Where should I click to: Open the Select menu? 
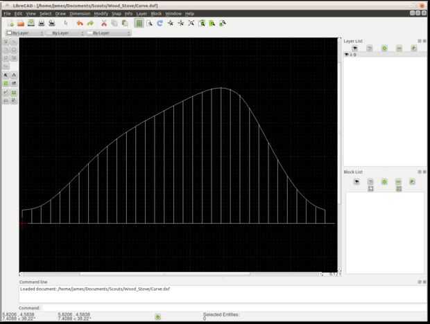45,13
